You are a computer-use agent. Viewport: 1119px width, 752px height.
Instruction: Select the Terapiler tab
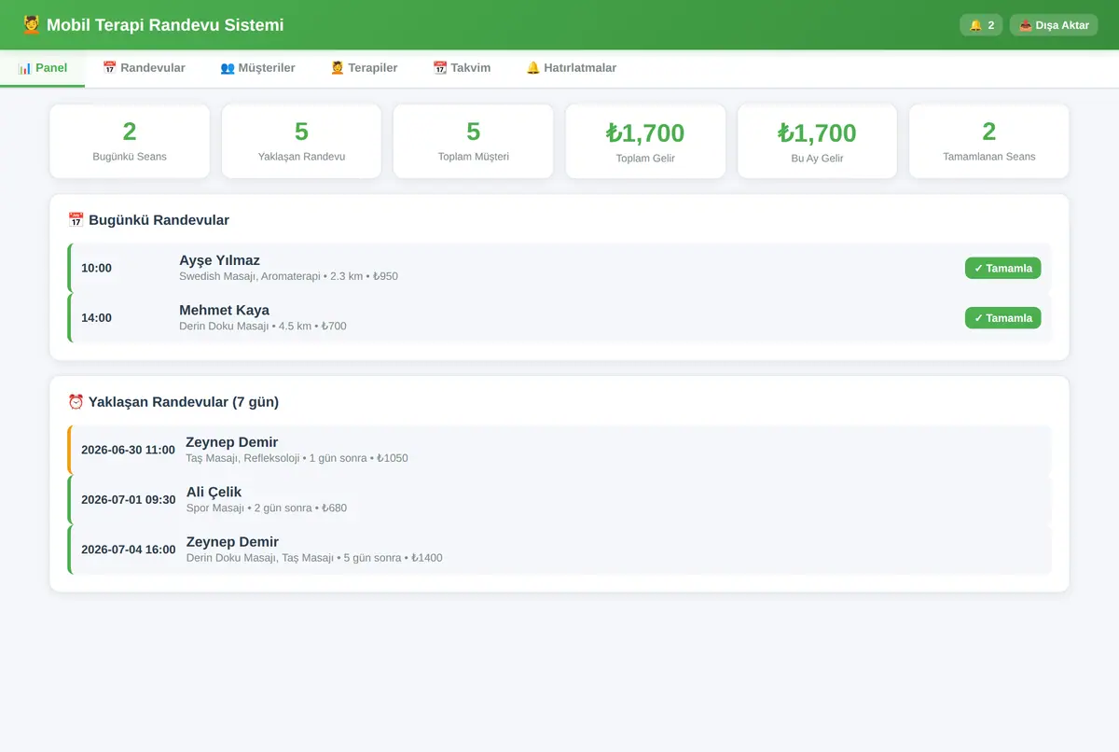[x=364, y=68]
